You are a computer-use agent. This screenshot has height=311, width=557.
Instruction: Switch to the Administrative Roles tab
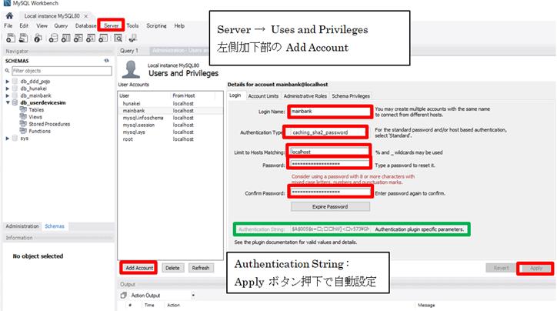[305, 96]
